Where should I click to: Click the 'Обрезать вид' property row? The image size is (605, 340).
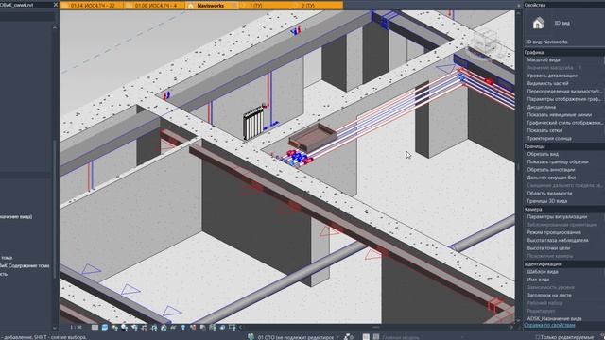tap(564, 154)
